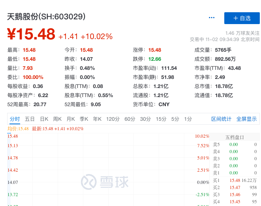Select the 5分 chart tab
This screenshot has height=206, width=261.
pyautogui.click(x=175, y=119)
